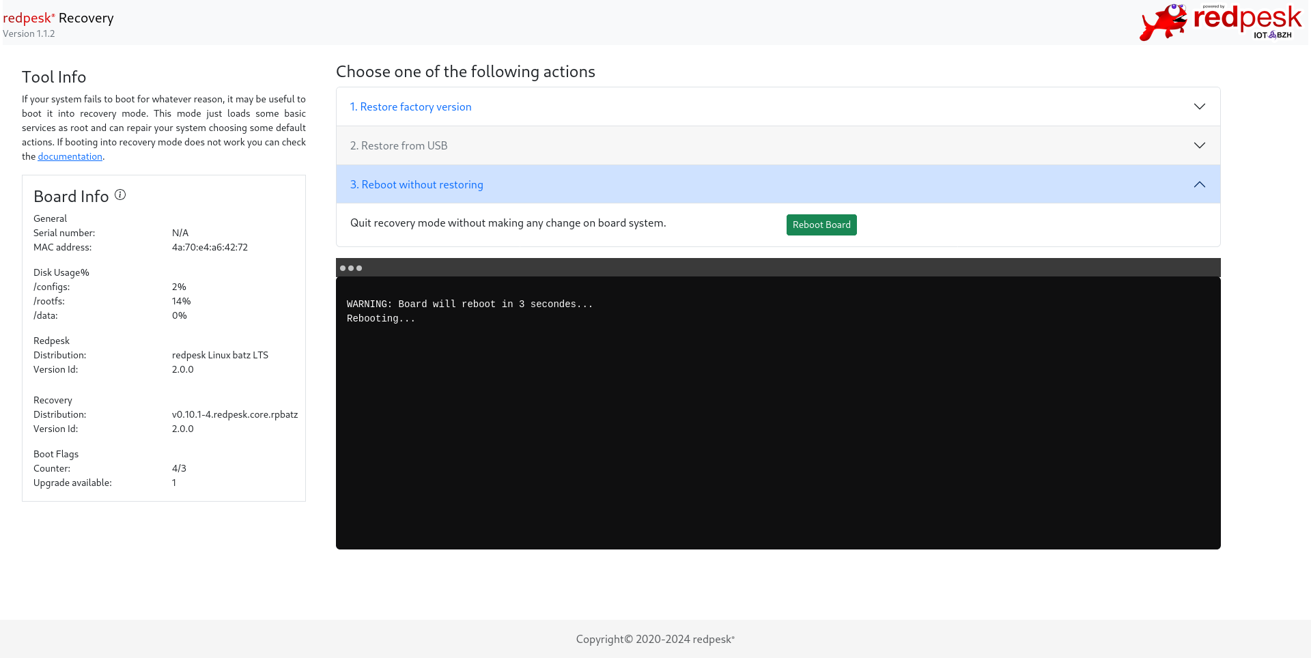Image resolution: width=1311 pixels, height=658 pixels.
Task: Click the 'Disk Usage%' label
Action: [61, 272]
